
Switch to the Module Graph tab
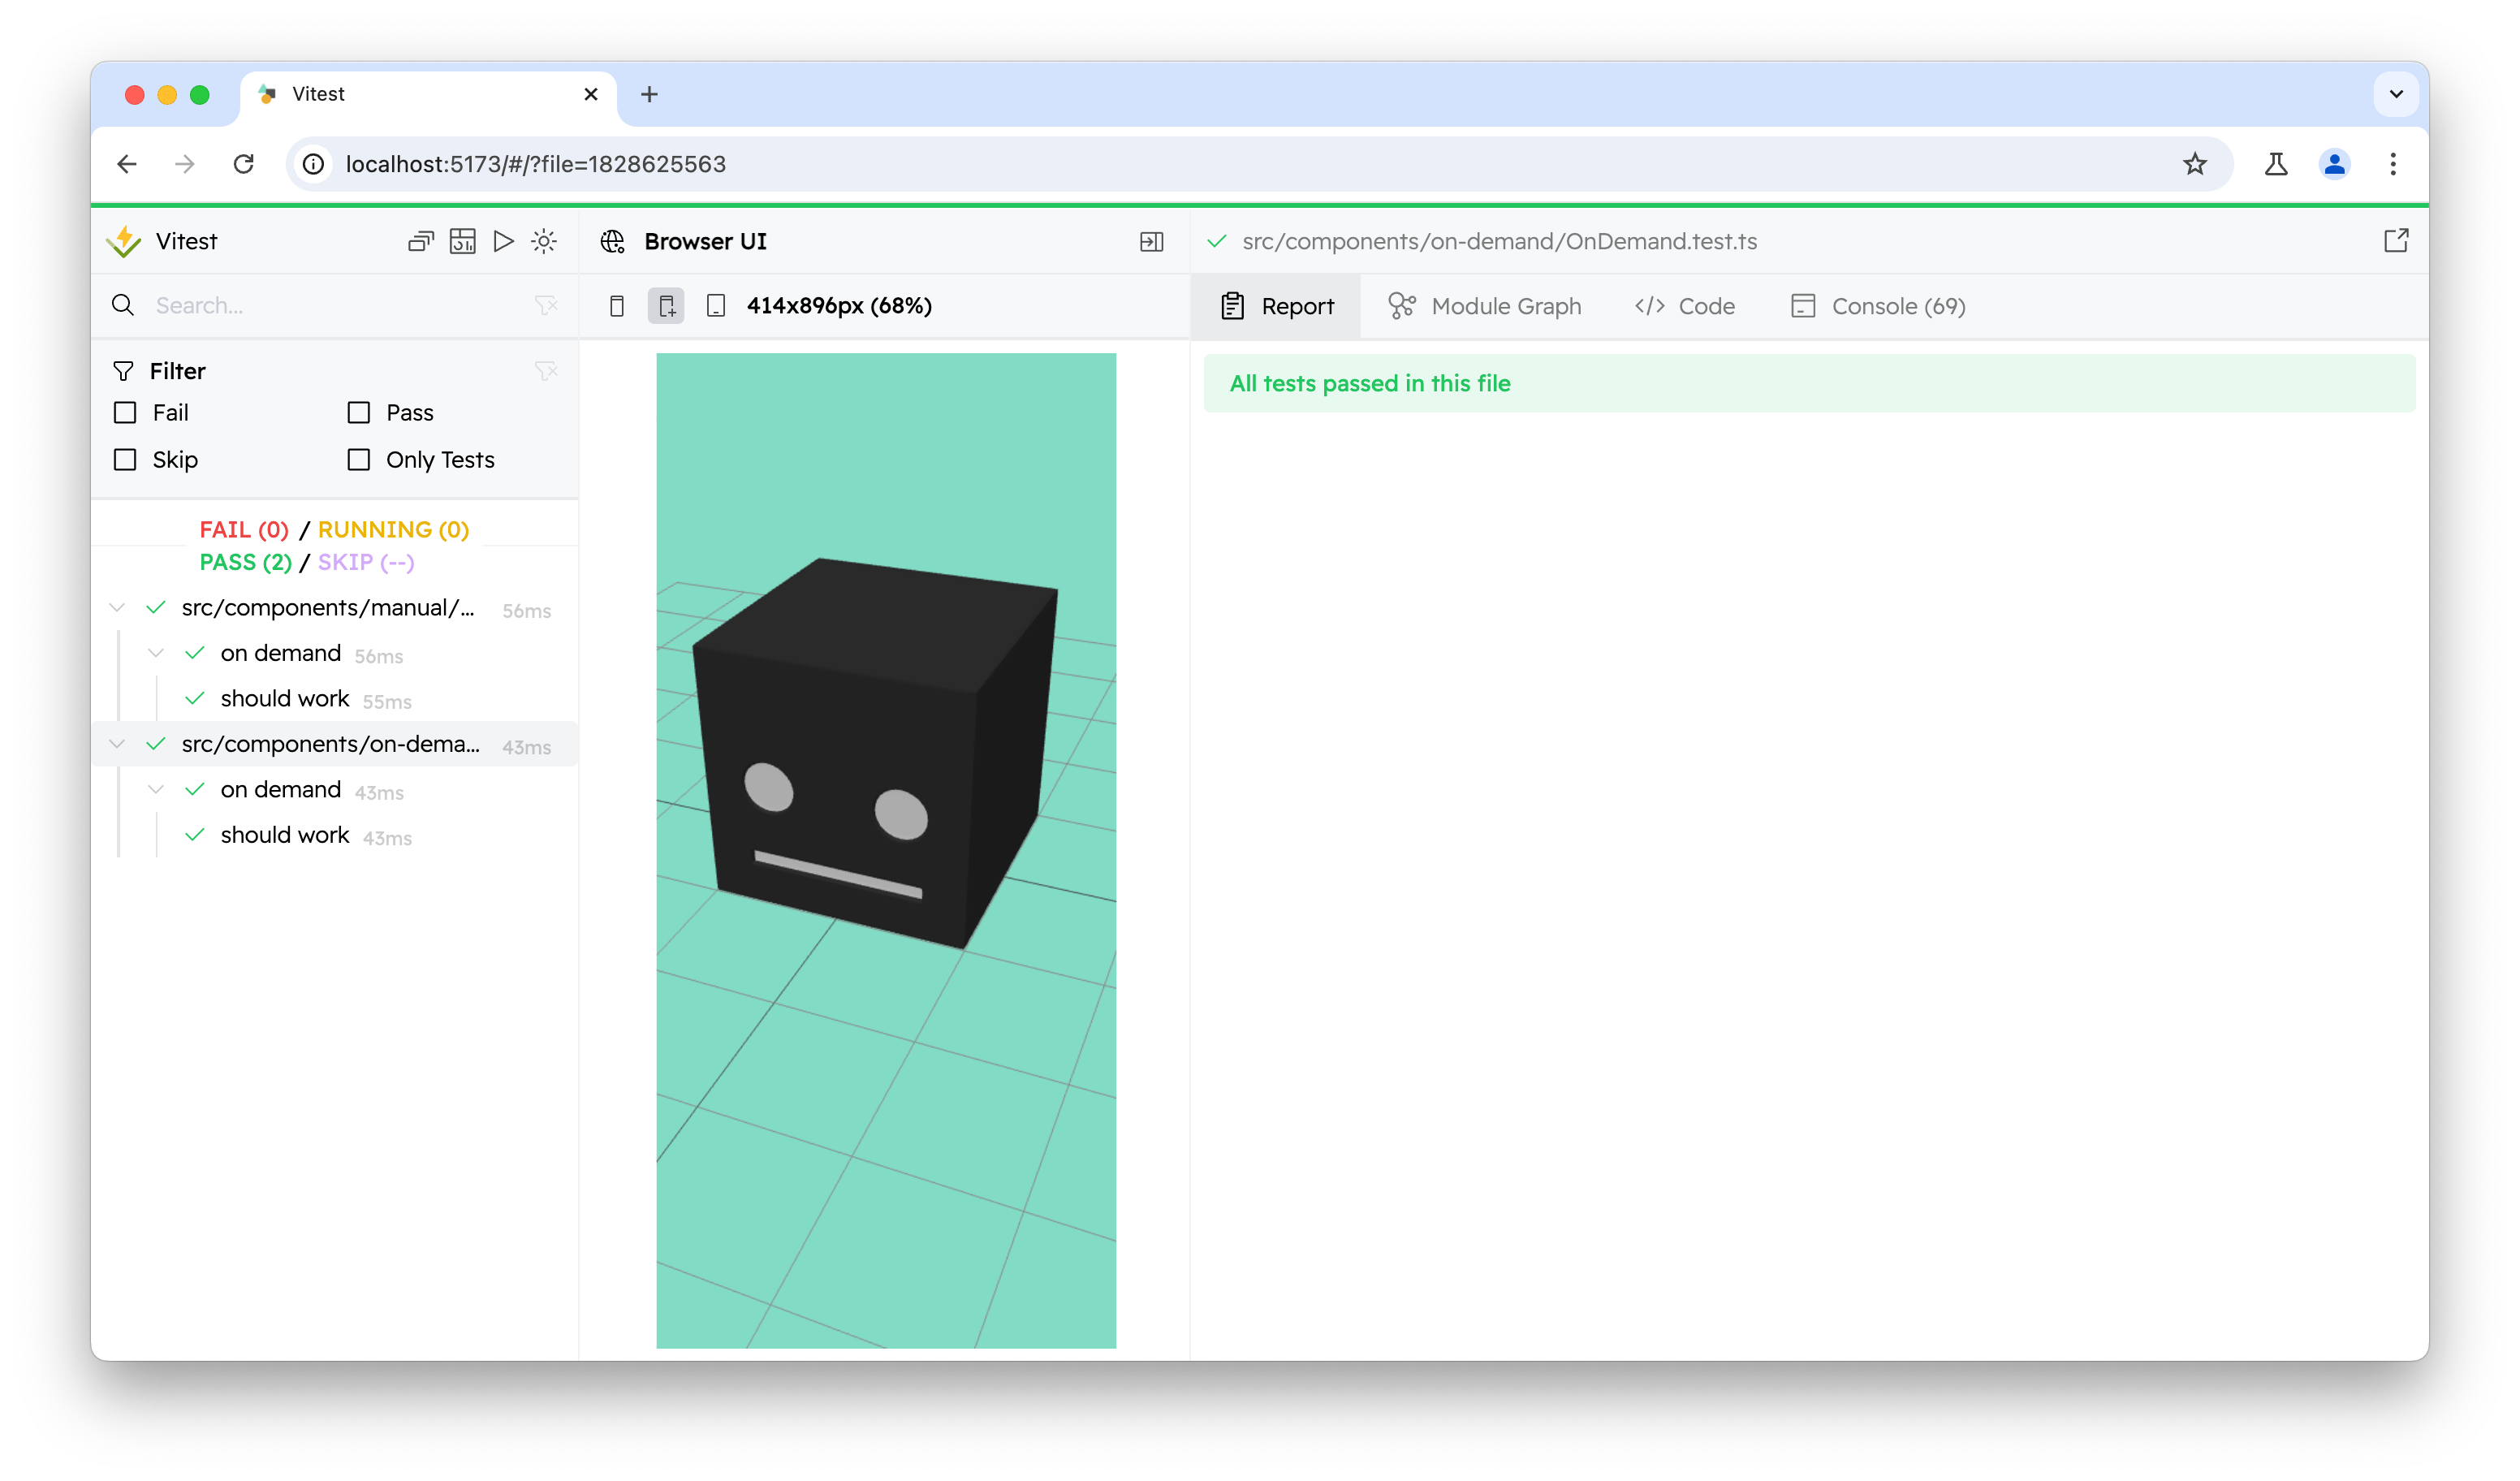click(1484, 306)
